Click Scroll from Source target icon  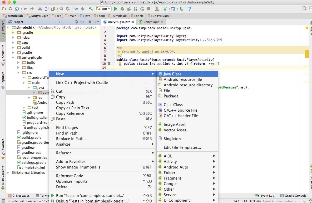tap(76, 22)
